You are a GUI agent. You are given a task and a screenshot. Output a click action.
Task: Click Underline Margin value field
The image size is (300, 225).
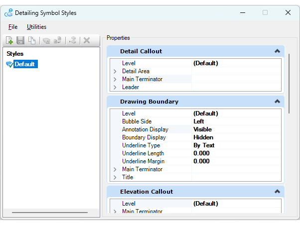pos(236,161)
